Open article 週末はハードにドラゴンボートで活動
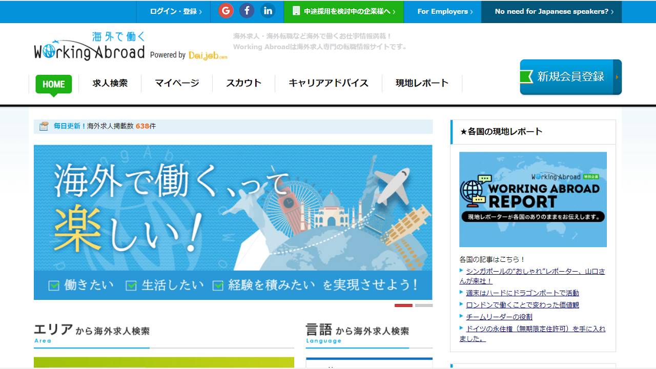Screen dimensions: 656x369 [x=522, y=293]
